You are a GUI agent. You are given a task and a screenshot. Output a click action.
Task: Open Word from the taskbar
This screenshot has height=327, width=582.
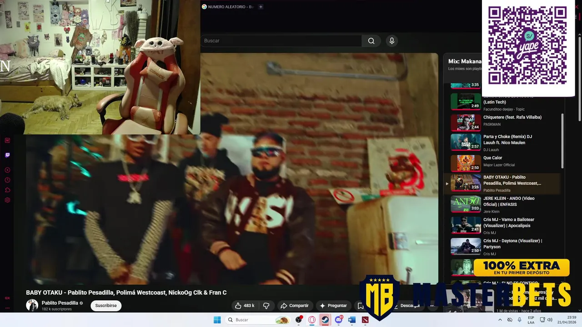click(x=351, y=320)
